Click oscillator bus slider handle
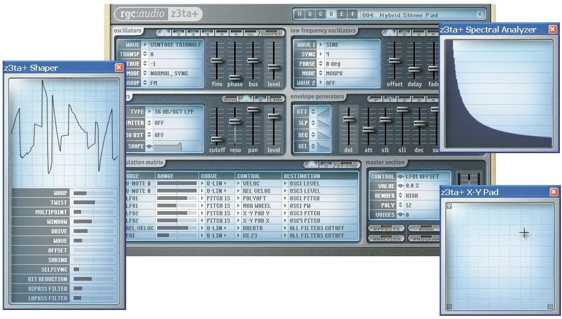562x319 pixels. [x=253, y=61]
